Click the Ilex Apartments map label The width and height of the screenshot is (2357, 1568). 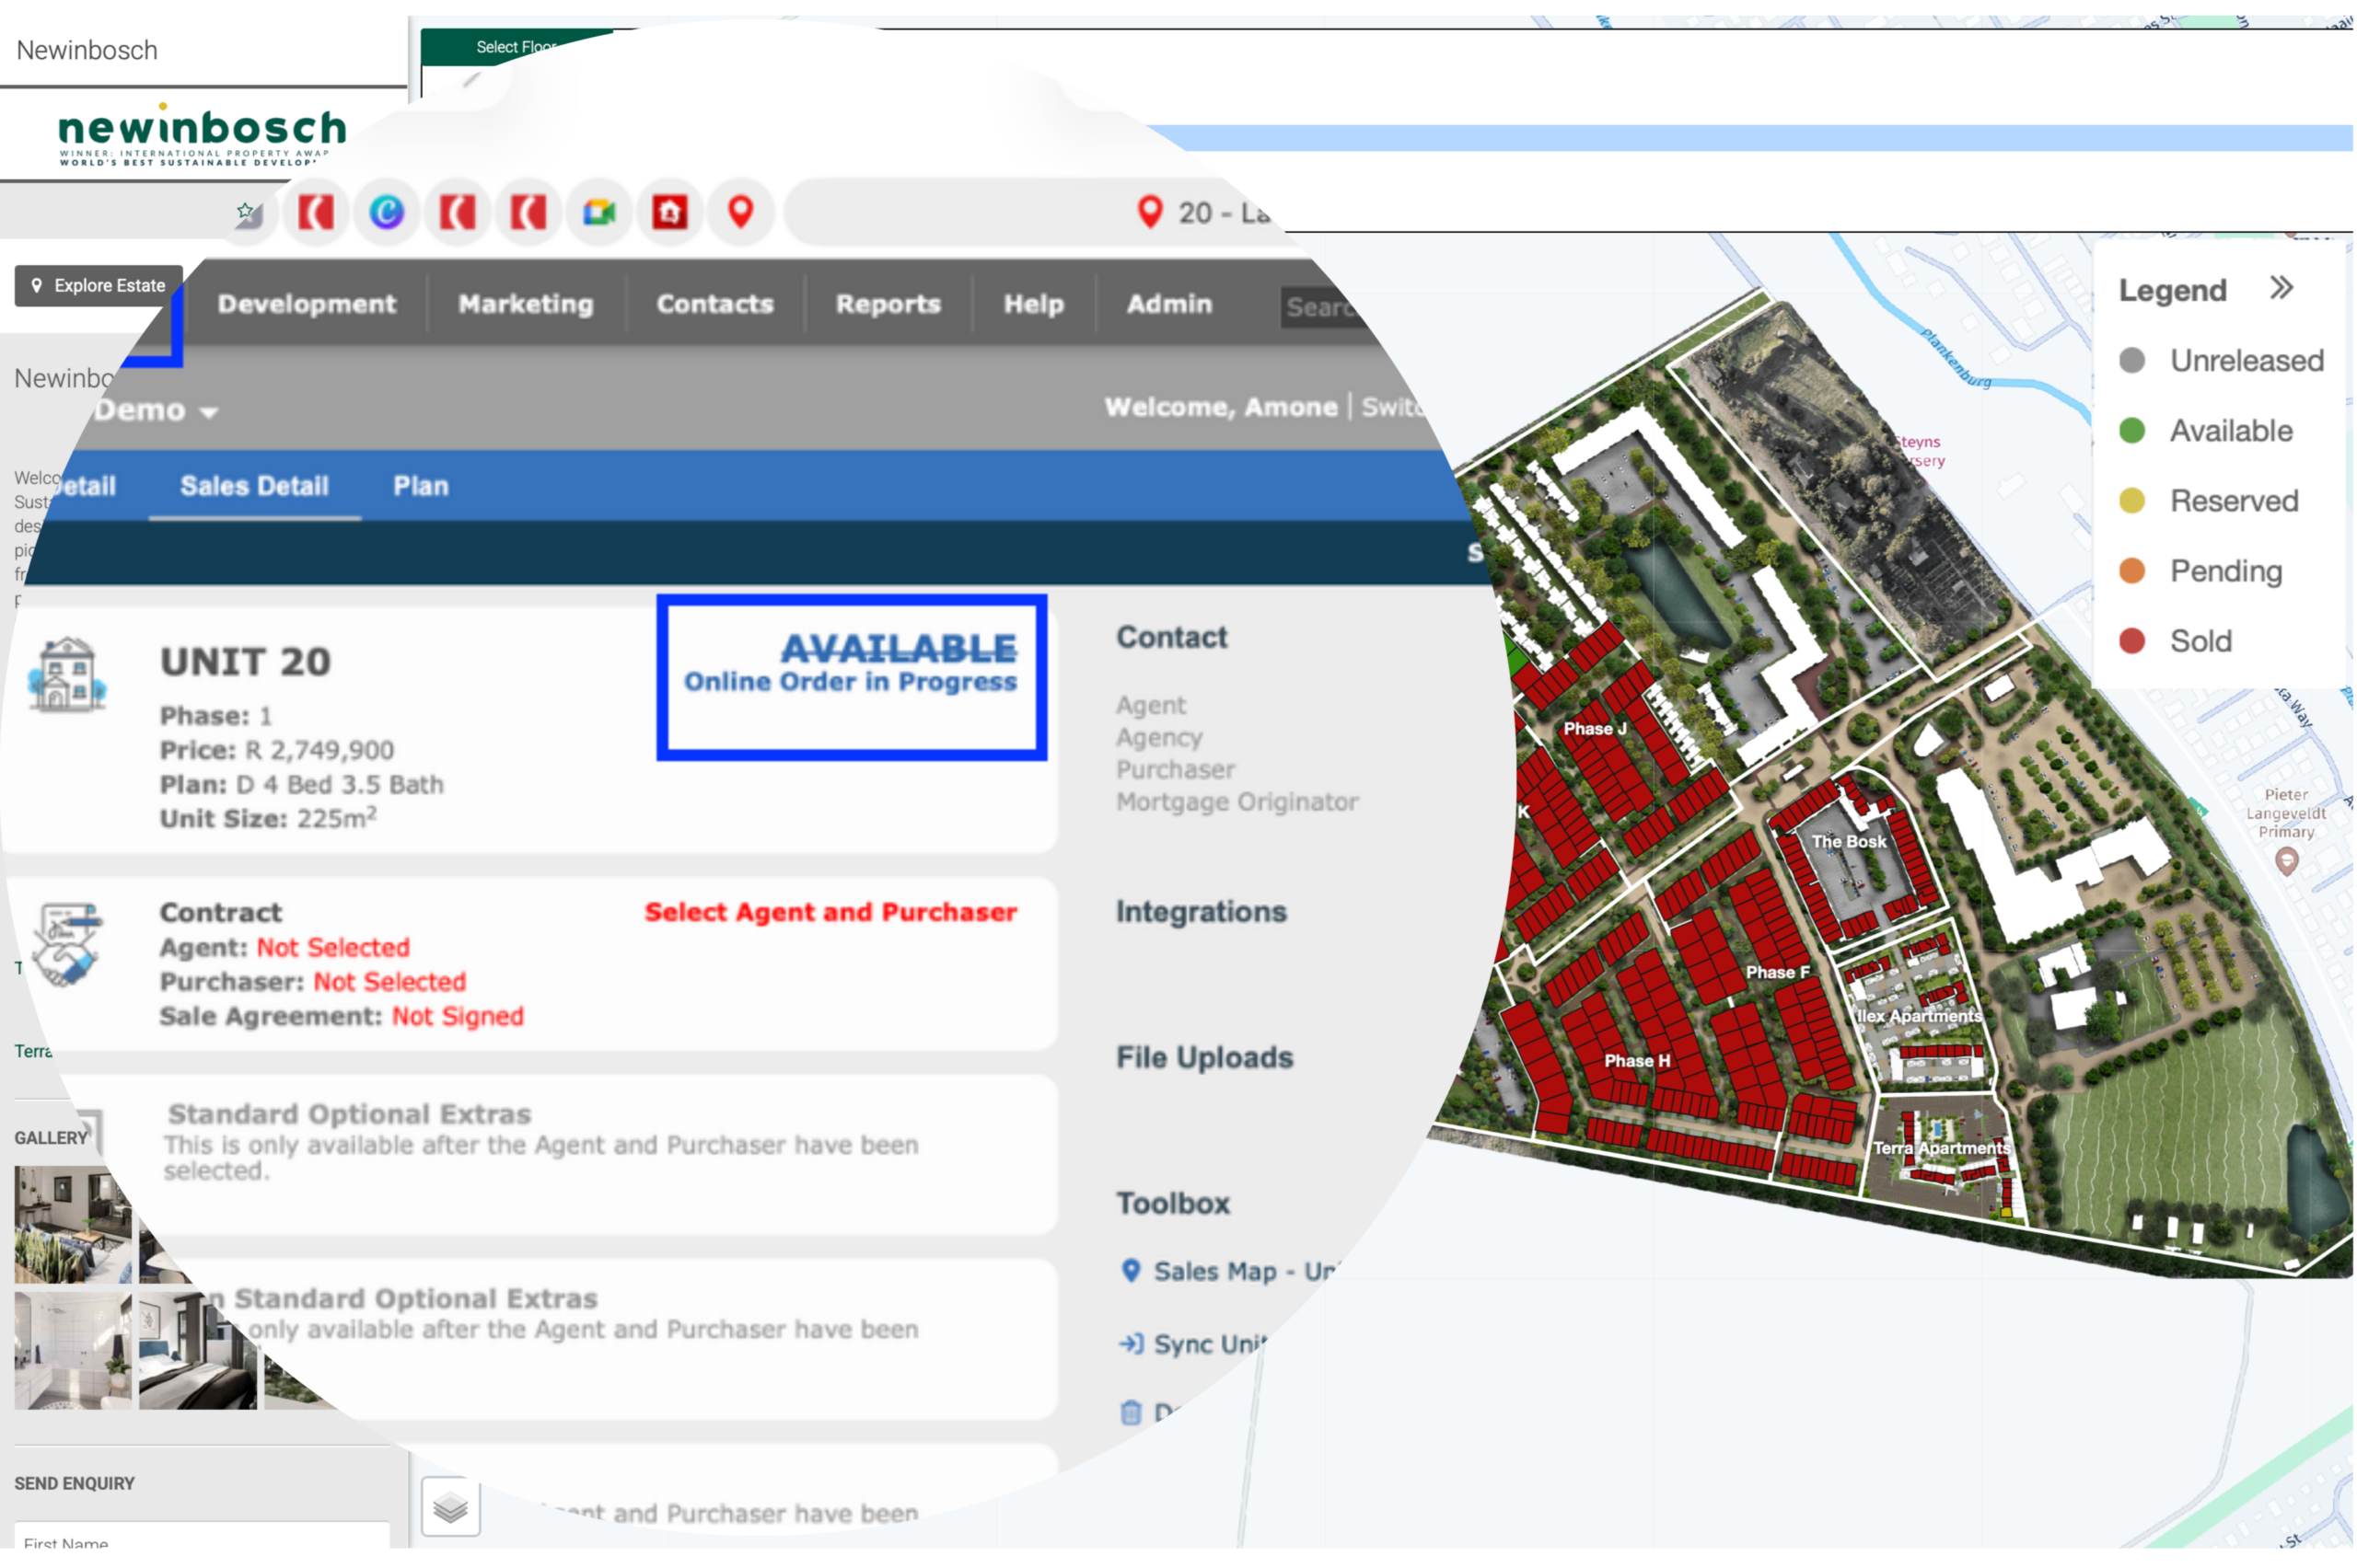[x=1919, y=1016]
